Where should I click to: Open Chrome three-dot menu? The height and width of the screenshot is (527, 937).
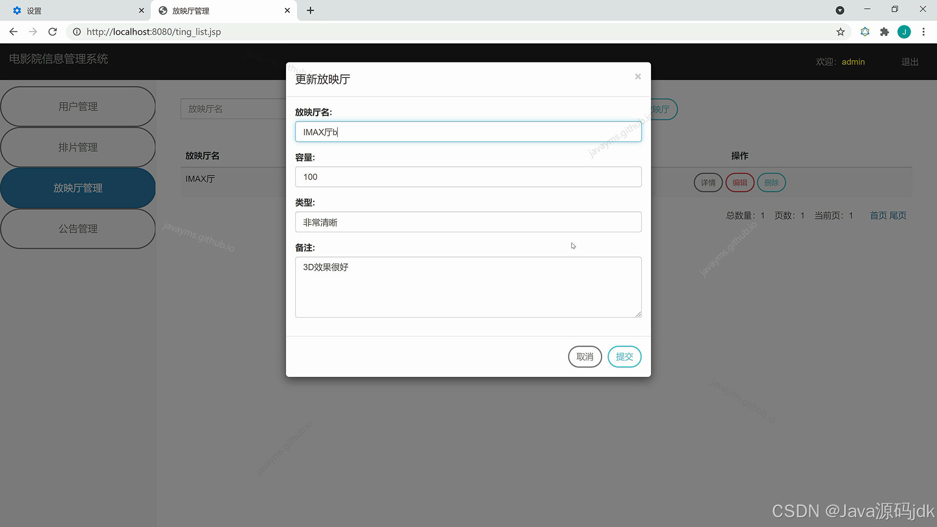[923, 32]
